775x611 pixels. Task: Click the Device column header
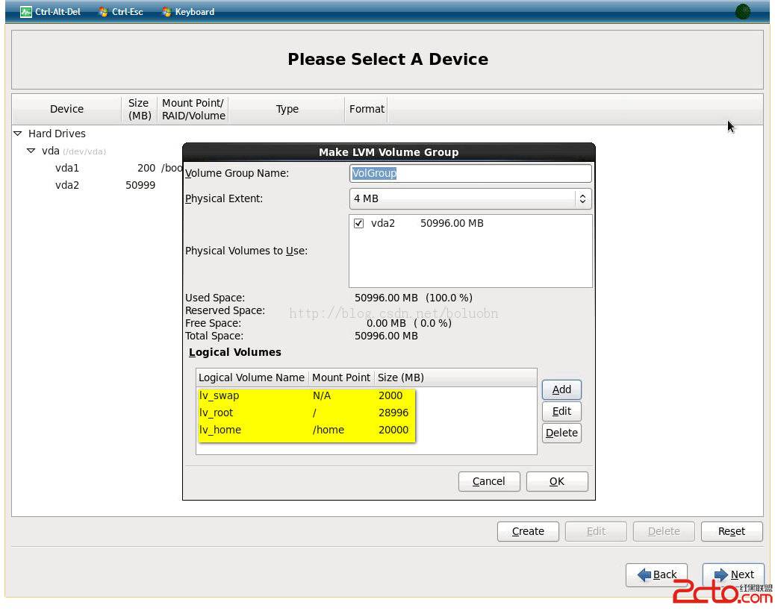66,109
